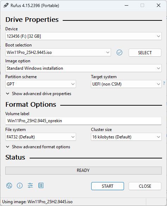Open the Device dropdown
Screen dimensions: 167x206
tap(83, 36)
